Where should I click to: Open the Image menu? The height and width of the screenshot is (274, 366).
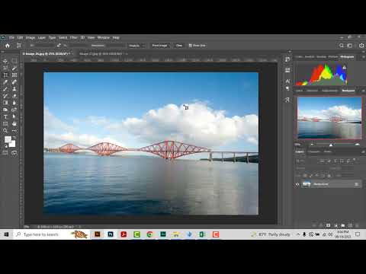coord(30,37)
